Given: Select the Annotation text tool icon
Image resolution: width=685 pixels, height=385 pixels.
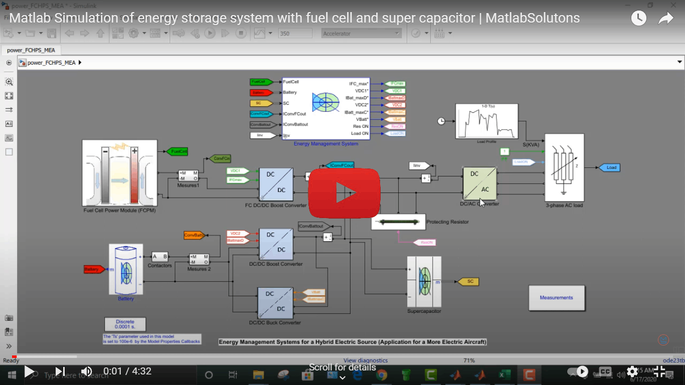Looking at the screenshot, I should 9,124.
